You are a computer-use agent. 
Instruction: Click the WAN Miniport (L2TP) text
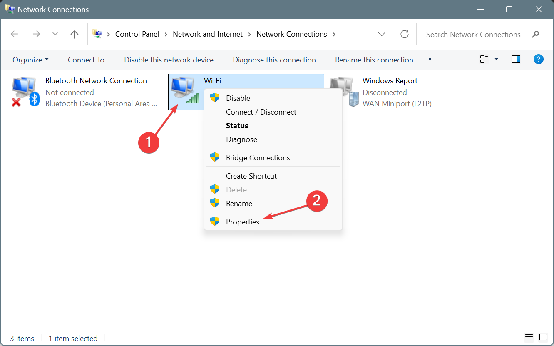(397, 104)
